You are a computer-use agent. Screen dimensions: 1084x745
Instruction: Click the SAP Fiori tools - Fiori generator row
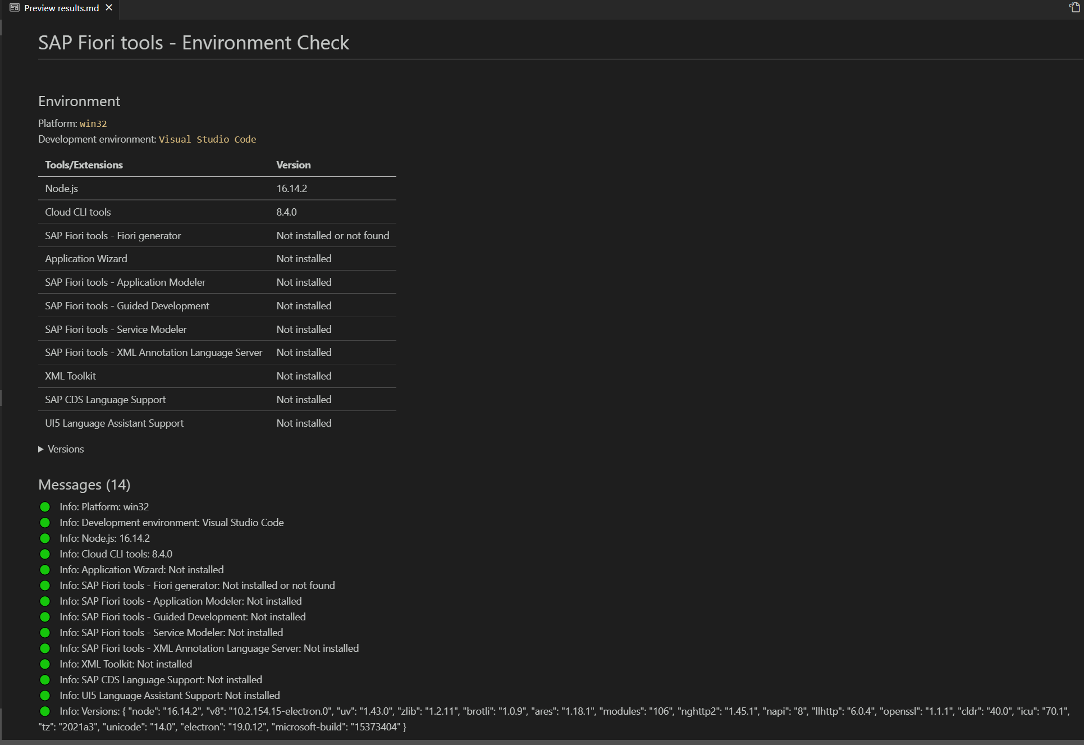(x=113, y=235)
